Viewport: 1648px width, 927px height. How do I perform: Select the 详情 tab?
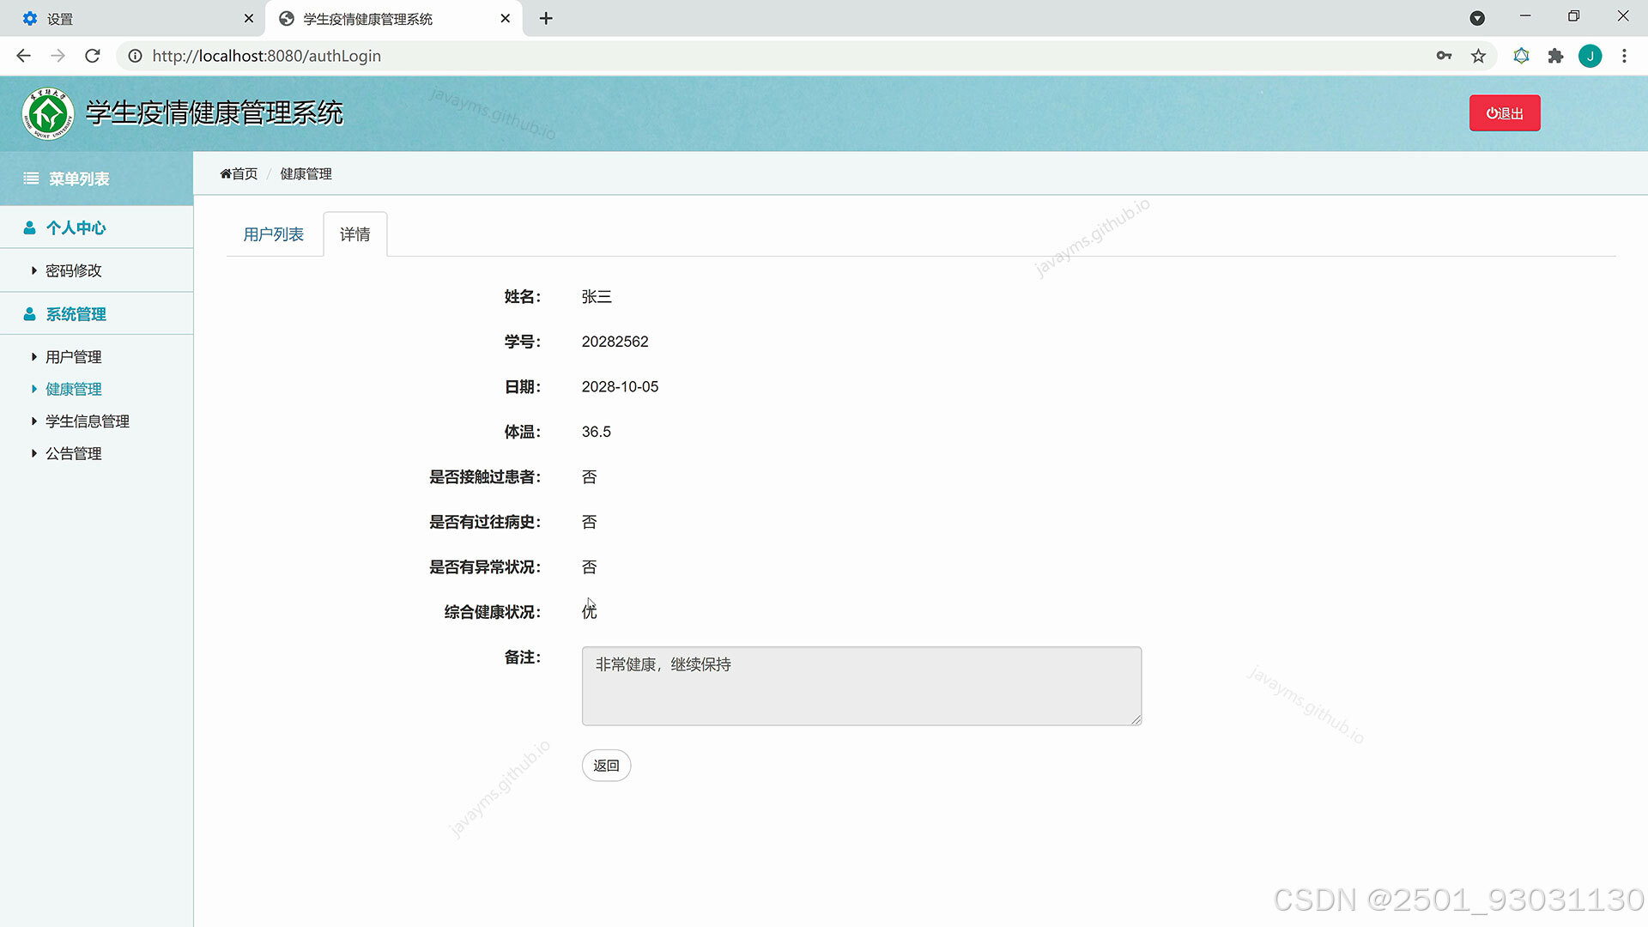click(x=354, y=234)
